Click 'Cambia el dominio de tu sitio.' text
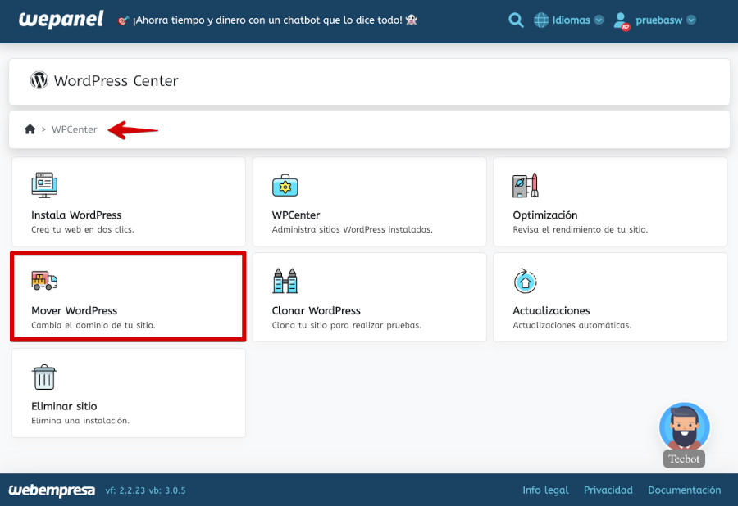The width and height of the screenshot is (738, 506). tap(93, 325)
